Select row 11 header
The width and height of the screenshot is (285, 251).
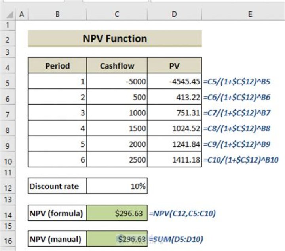coord(8,172)
